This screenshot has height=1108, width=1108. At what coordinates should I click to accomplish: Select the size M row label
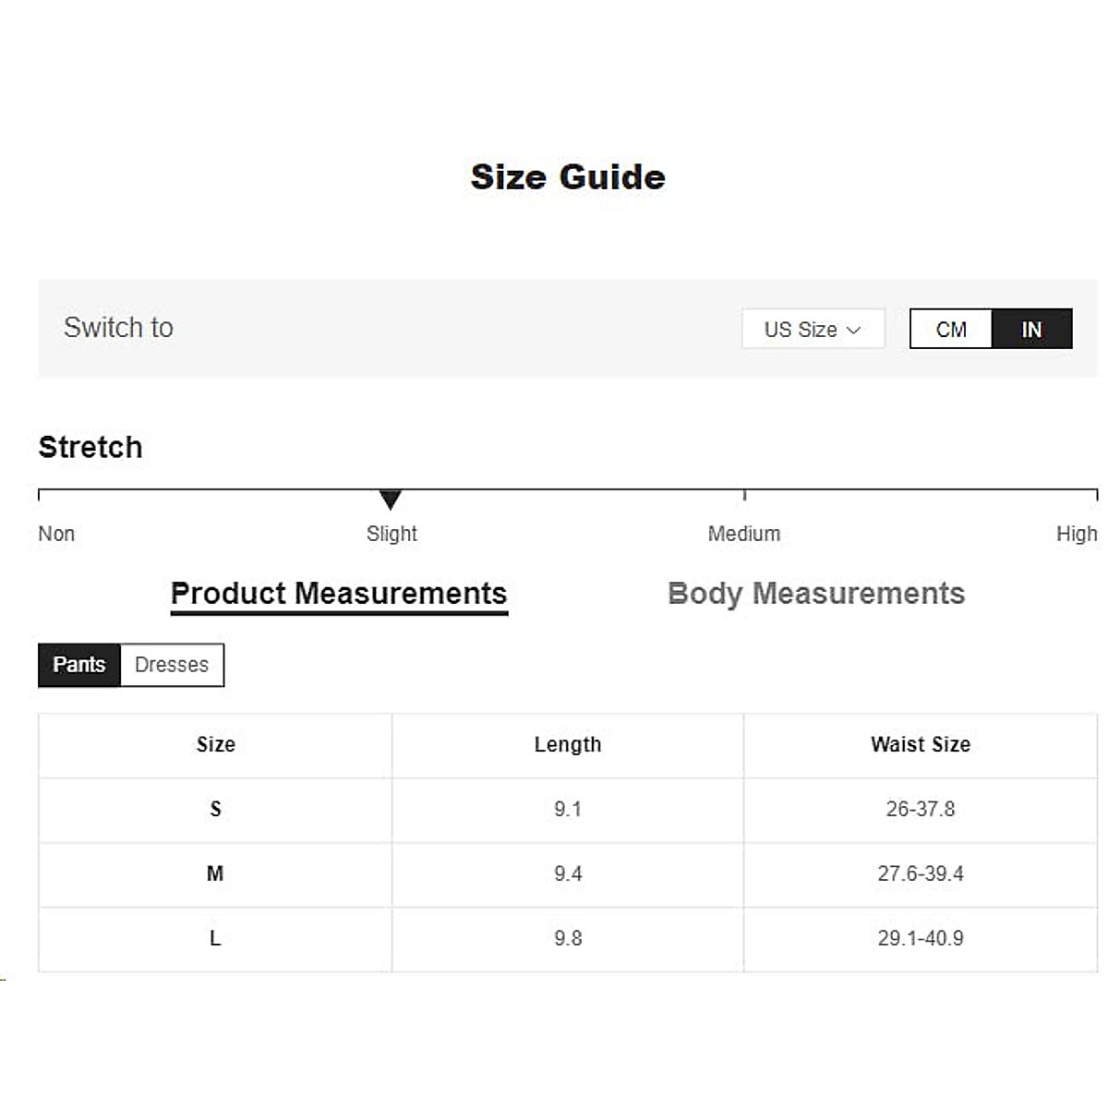coord(215,874)
